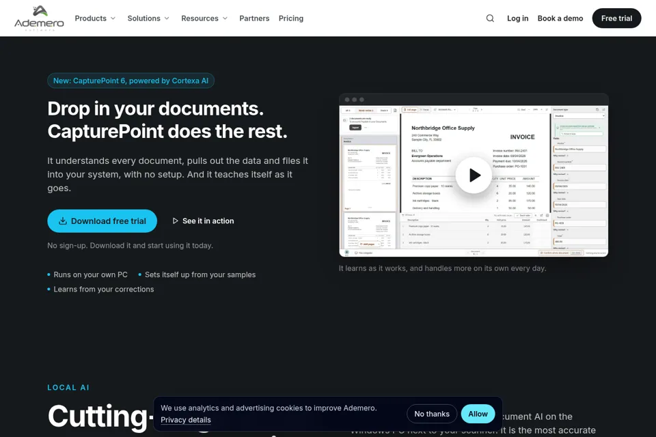
Task: Open the Privacy details link
Action: click(186, 420)
